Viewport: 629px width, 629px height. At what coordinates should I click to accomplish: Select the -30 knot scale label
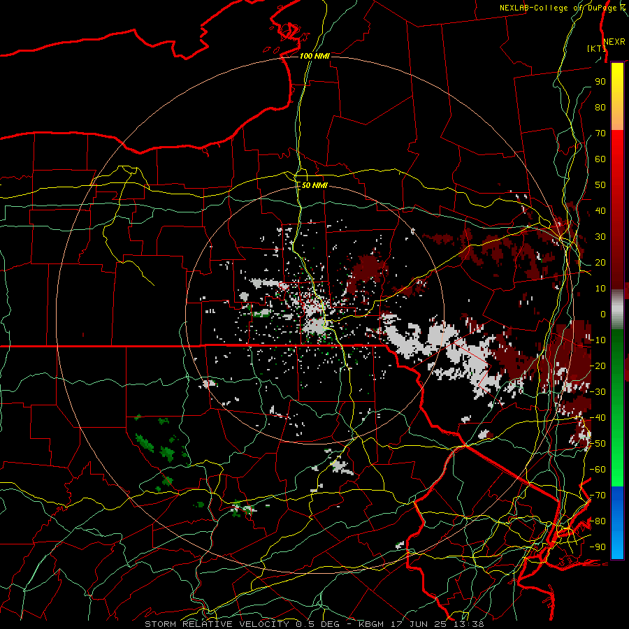pyautogui.click(x=598, y=392)
